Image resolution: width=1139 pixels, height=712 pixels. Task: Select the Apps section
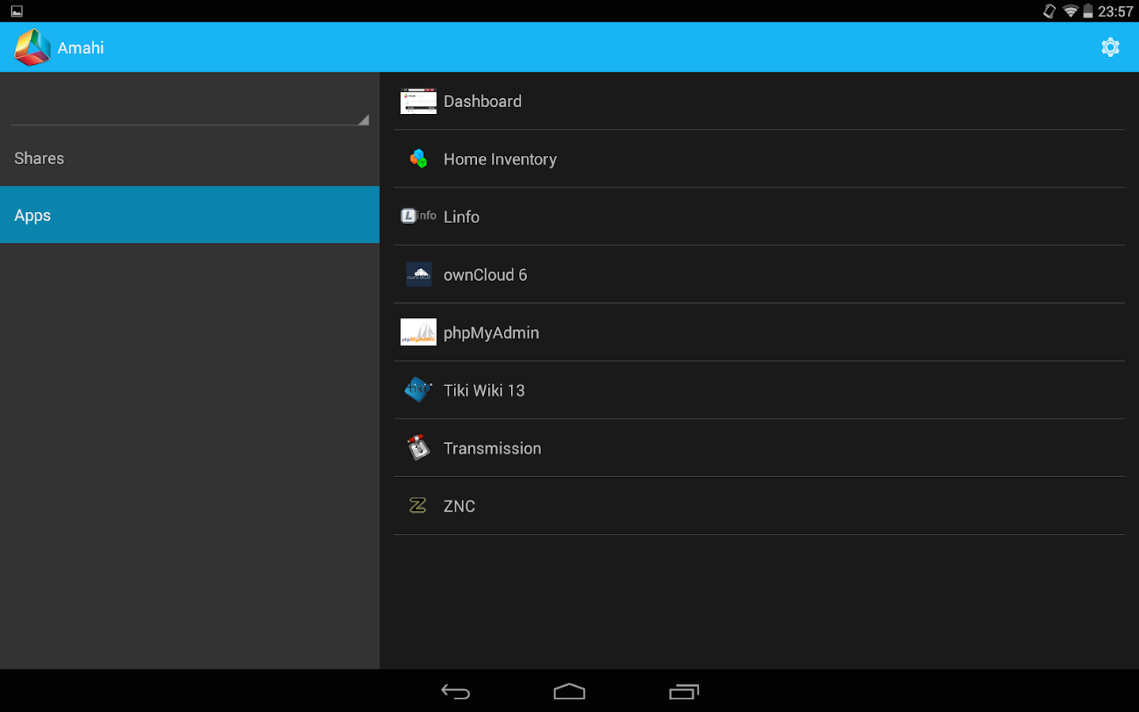click(x=190, y=215)
